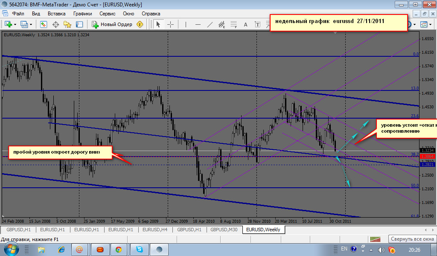
Task: Click the 18 Apr 2010 date label
Action: coord(204,221)
